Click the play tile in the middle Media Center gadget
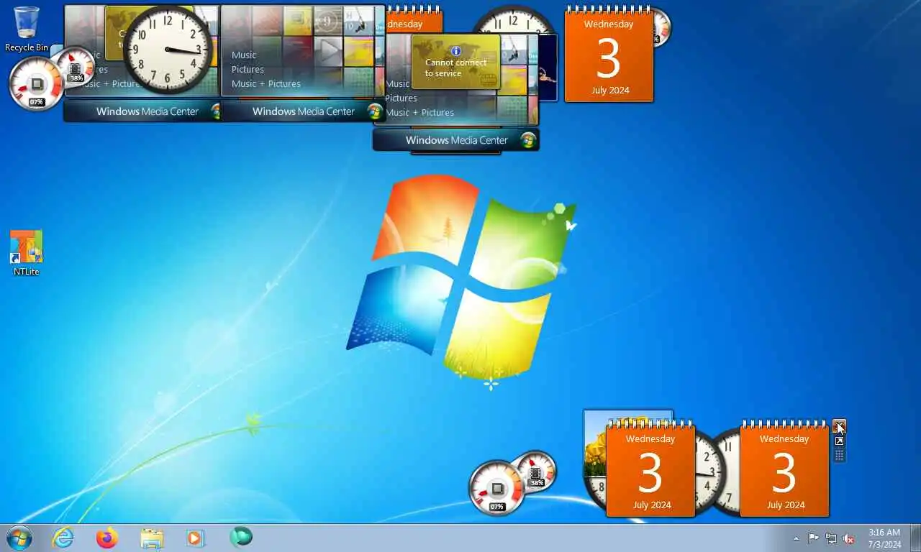 [329, 51]
